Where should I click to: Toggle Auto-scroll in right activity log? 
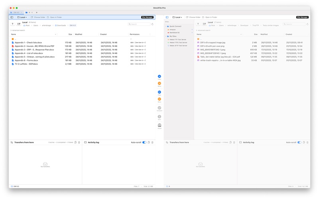[x=299, y=142]
